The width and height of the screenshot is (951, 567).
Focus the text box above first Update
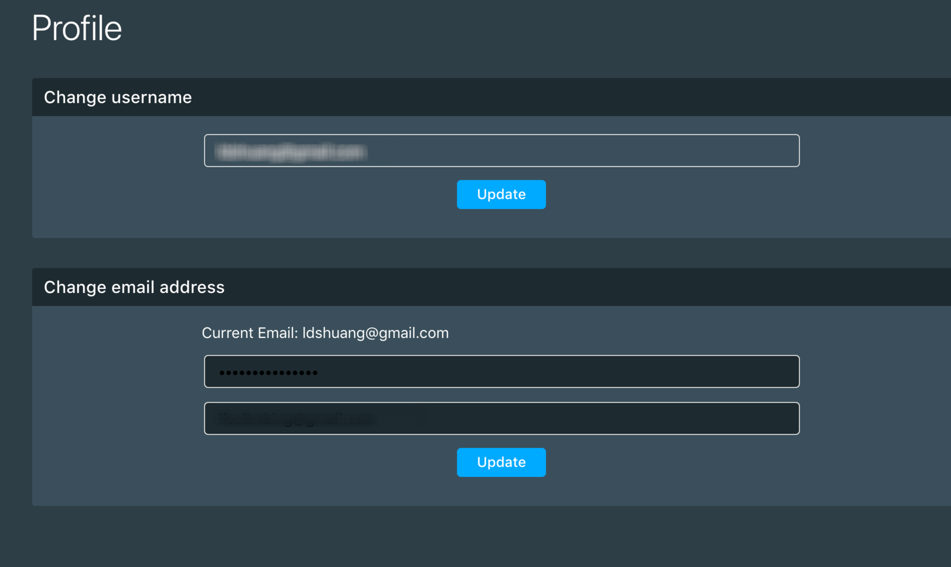(x=501, y=150)
